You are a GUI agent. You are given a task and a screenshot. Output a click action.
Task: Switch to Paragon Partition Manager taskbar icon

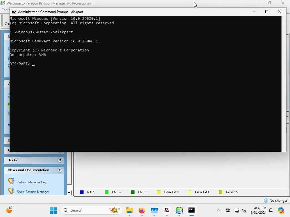(179, 210)
